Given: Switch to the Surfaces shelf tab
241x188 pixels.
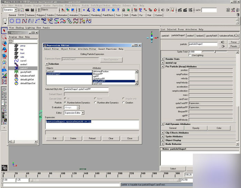Looking at the screenshot, I should tap(31, 15).
